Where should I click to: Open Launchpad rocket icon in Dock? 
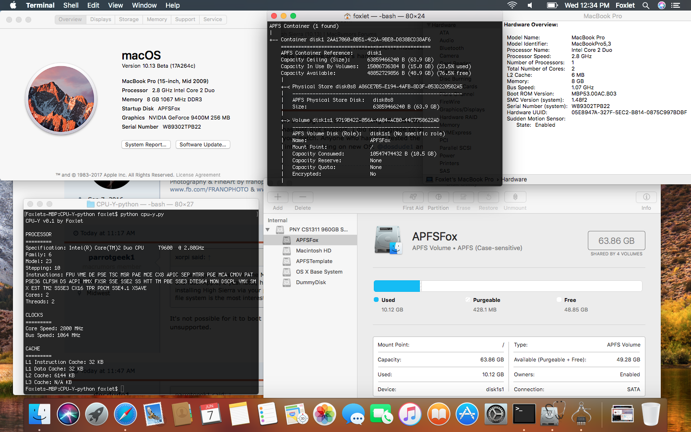(x=97, y=414)
